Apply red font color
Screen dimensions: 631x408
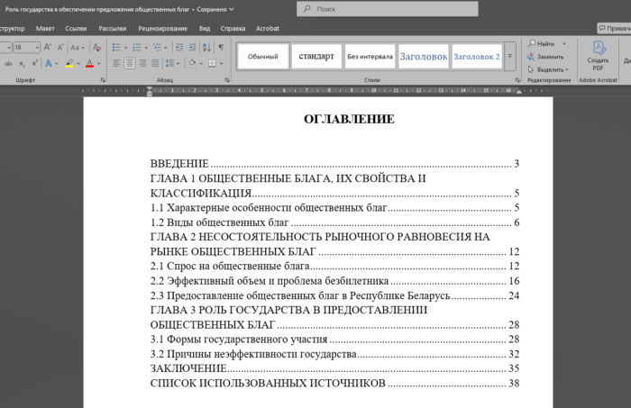pos(89,64)
